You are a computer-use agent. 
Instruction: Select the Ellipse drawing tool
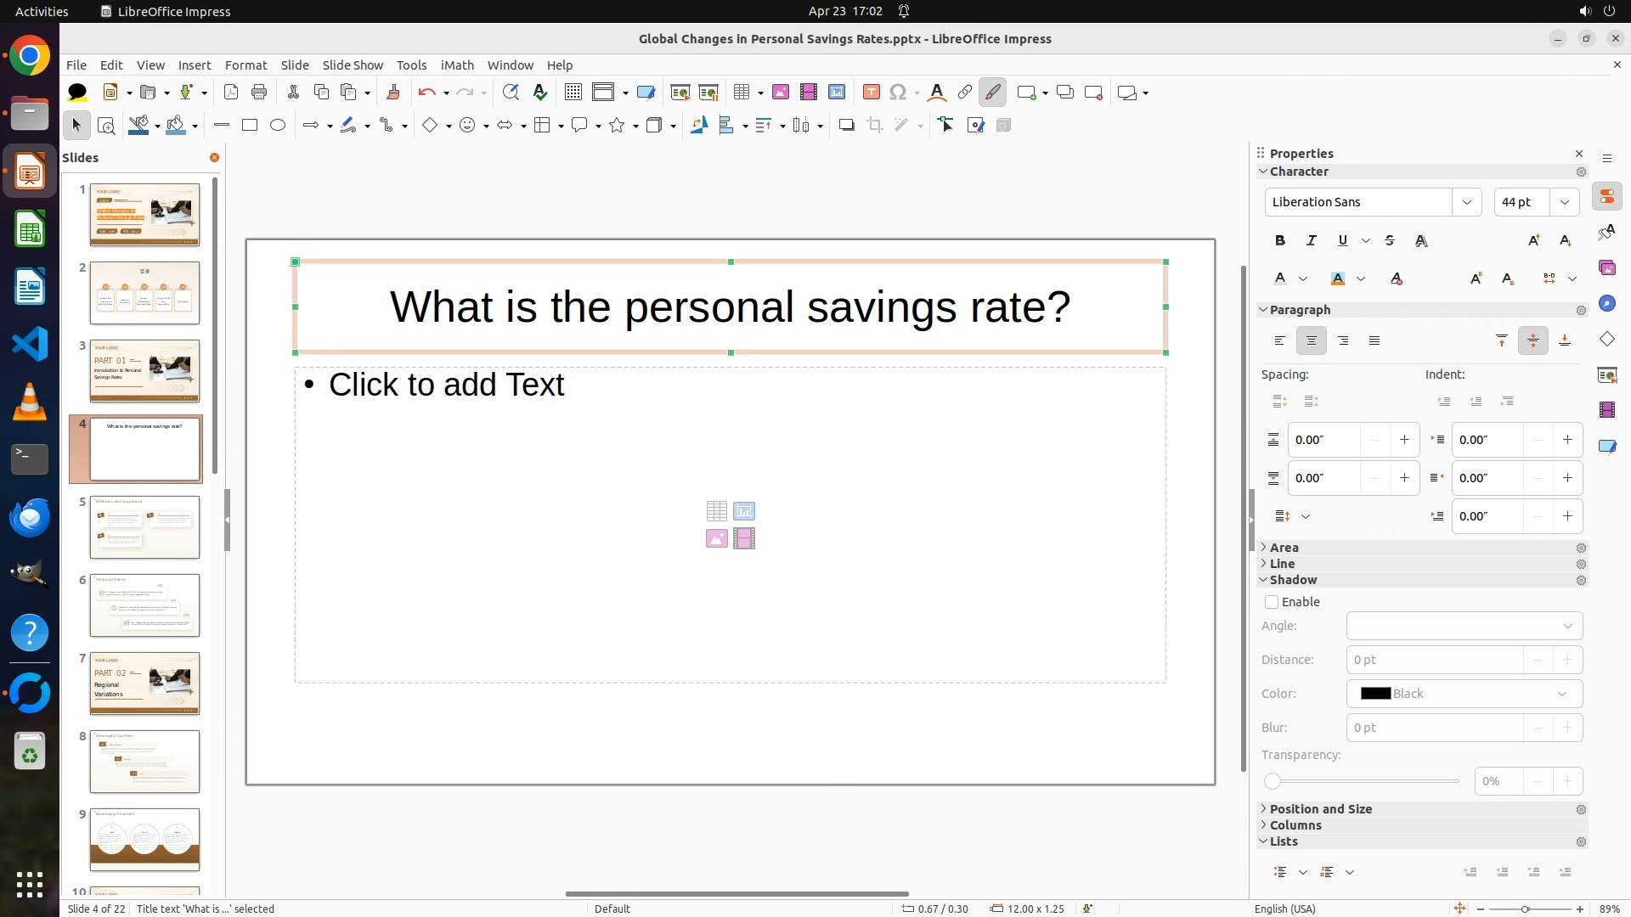[278, 126]
